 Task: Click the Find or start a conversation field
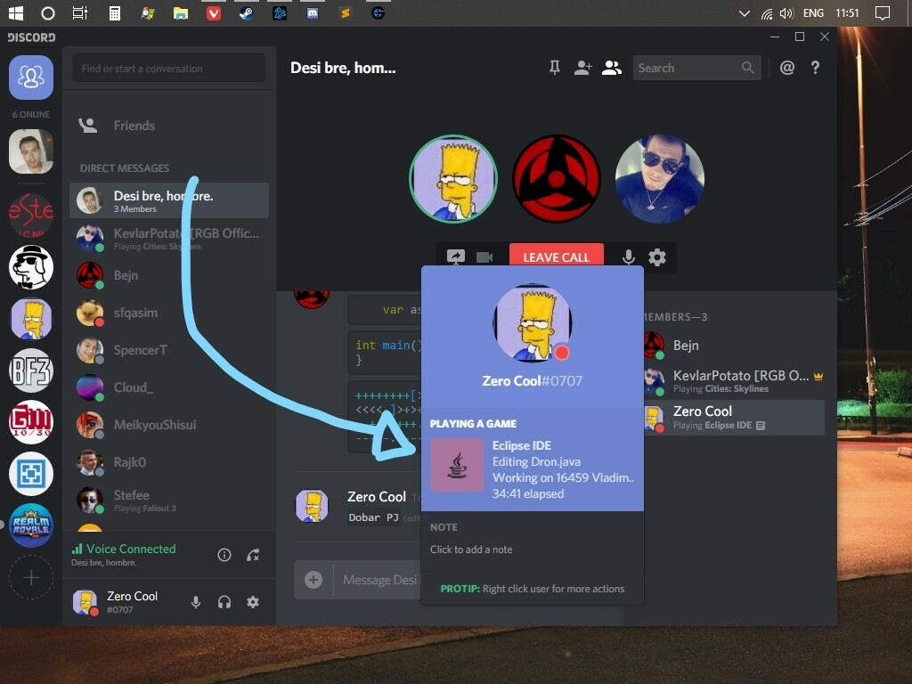169,68
